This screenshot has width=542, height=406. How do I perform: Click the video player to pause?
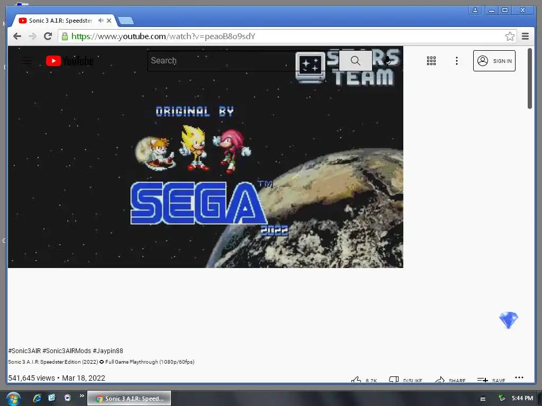click(x=205, y=157)
